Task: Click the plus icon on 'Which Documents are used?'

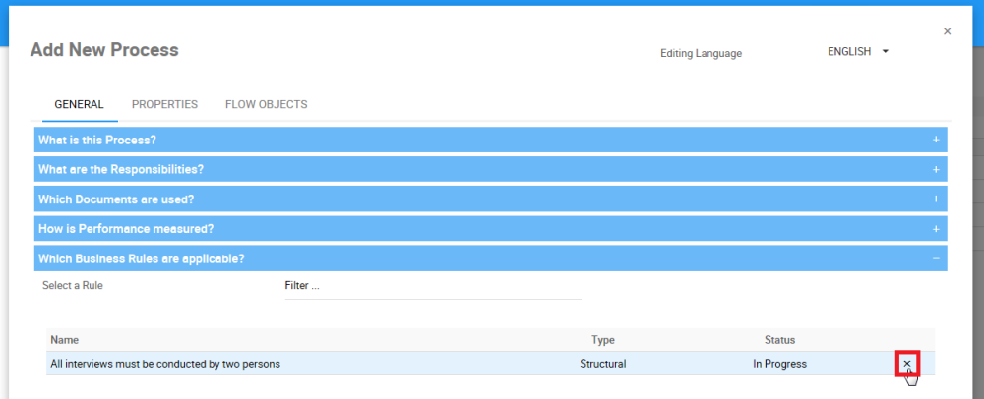Action: [x=936, y=199]
